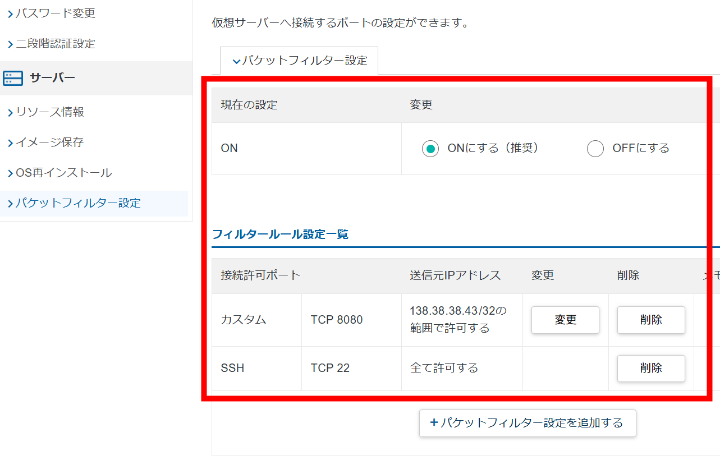Click the arrow icon before OS再インストール
This screenshot has width=720, height=460.
click(10, 173)
